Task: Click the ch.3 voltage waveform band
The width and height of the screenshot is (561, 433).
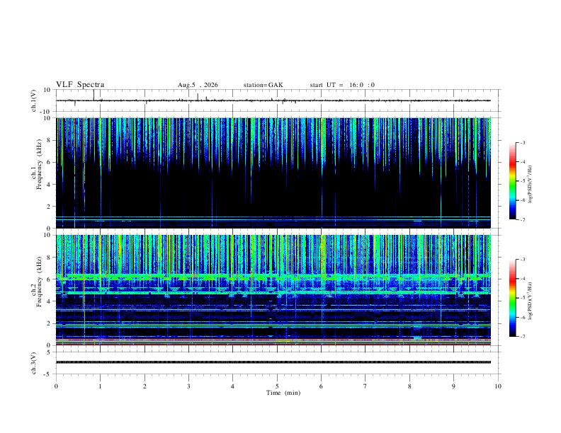Action: pos(273,362)
